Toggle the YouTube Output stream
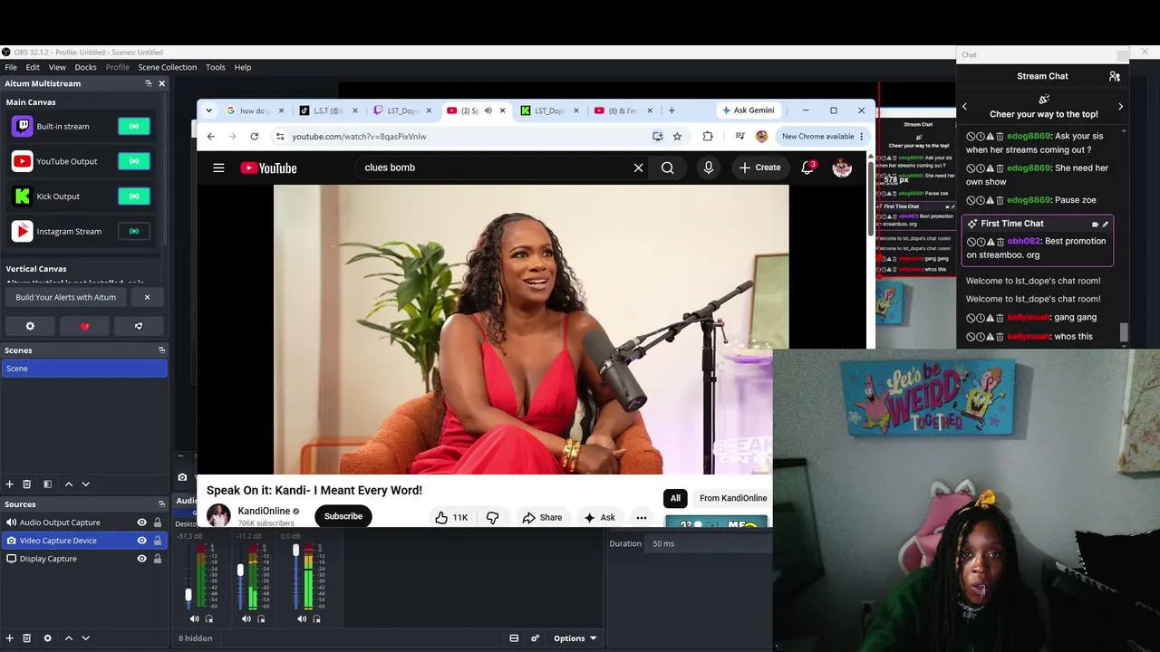Screen dimensions: 1160x652 (x=134, y=161)
